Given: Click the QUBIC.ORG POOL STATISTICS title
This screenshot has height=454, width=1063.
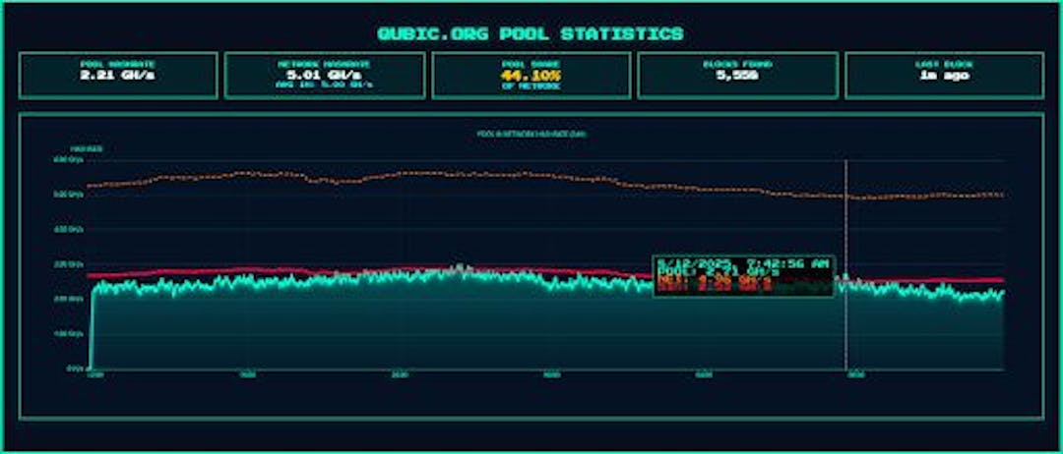Looking at the screenshot, I should click(x=531, y=33).
